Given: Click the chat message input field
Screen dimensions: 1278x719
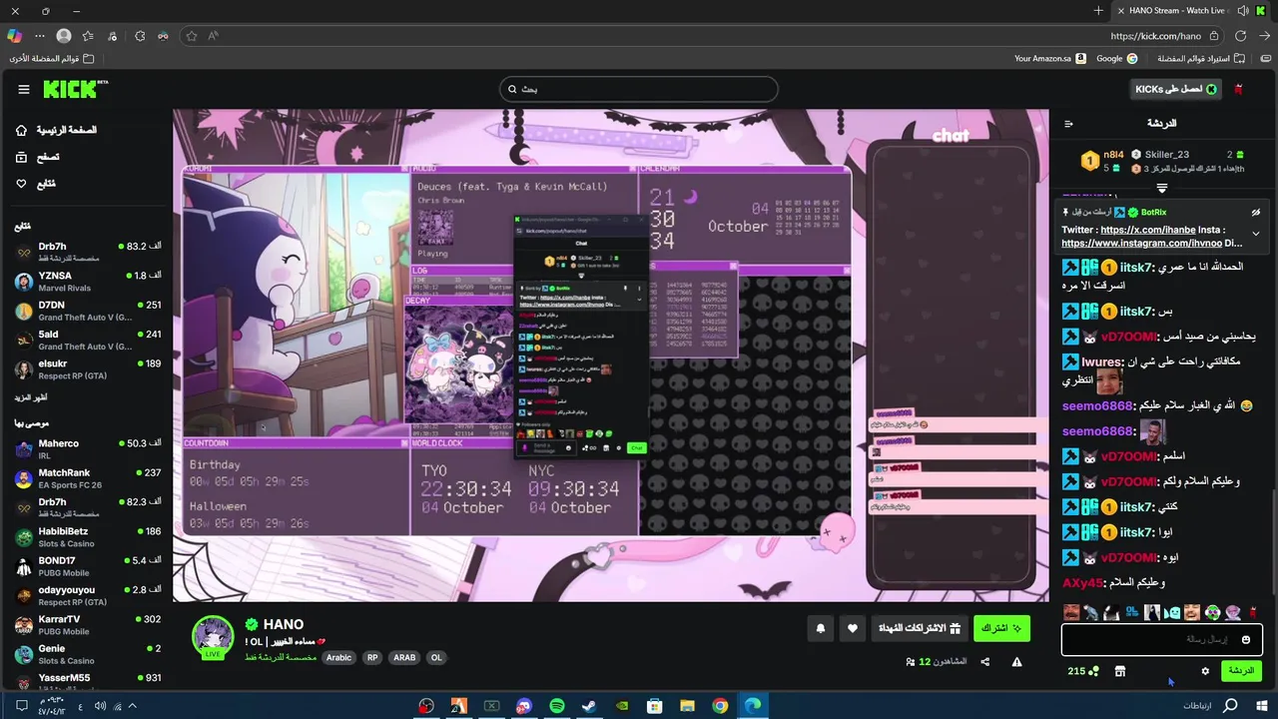Looking at the screenshot, I should [x=1162, y=639].
